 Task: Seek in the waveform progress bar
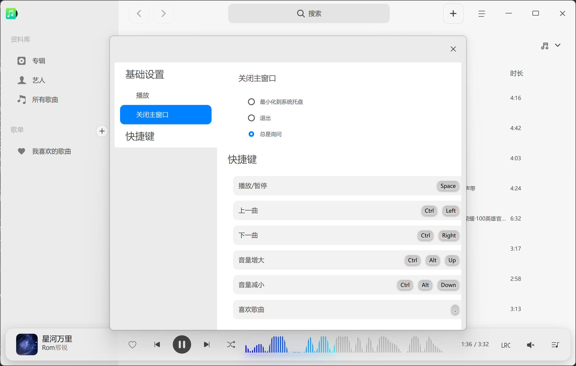[x=344, y=344]
